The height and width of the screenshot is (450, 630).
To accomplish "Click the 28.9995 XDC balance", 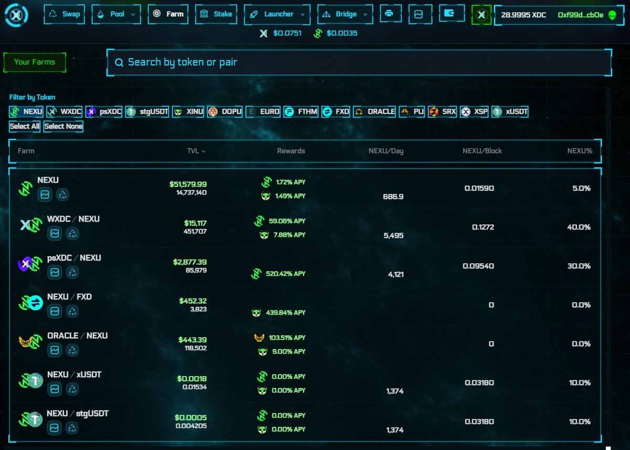I will [x=524, y=15].
